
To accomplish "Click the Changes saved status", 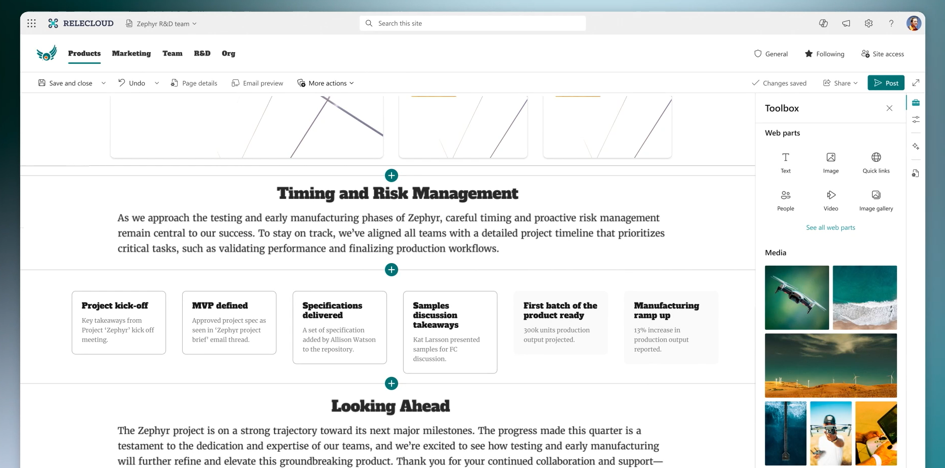I will coord(779,83).
